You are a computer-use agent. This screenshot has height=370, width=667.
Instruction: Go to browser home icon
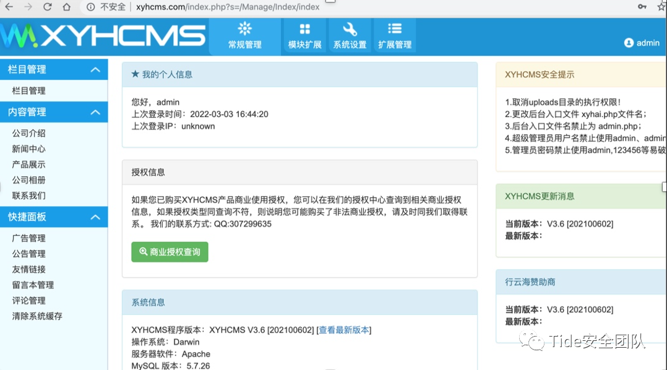tap(66, 7)
